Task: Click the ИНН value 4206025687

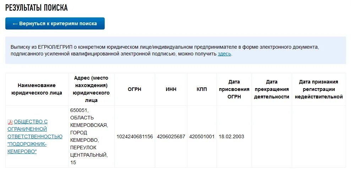Action: point(171,136)
